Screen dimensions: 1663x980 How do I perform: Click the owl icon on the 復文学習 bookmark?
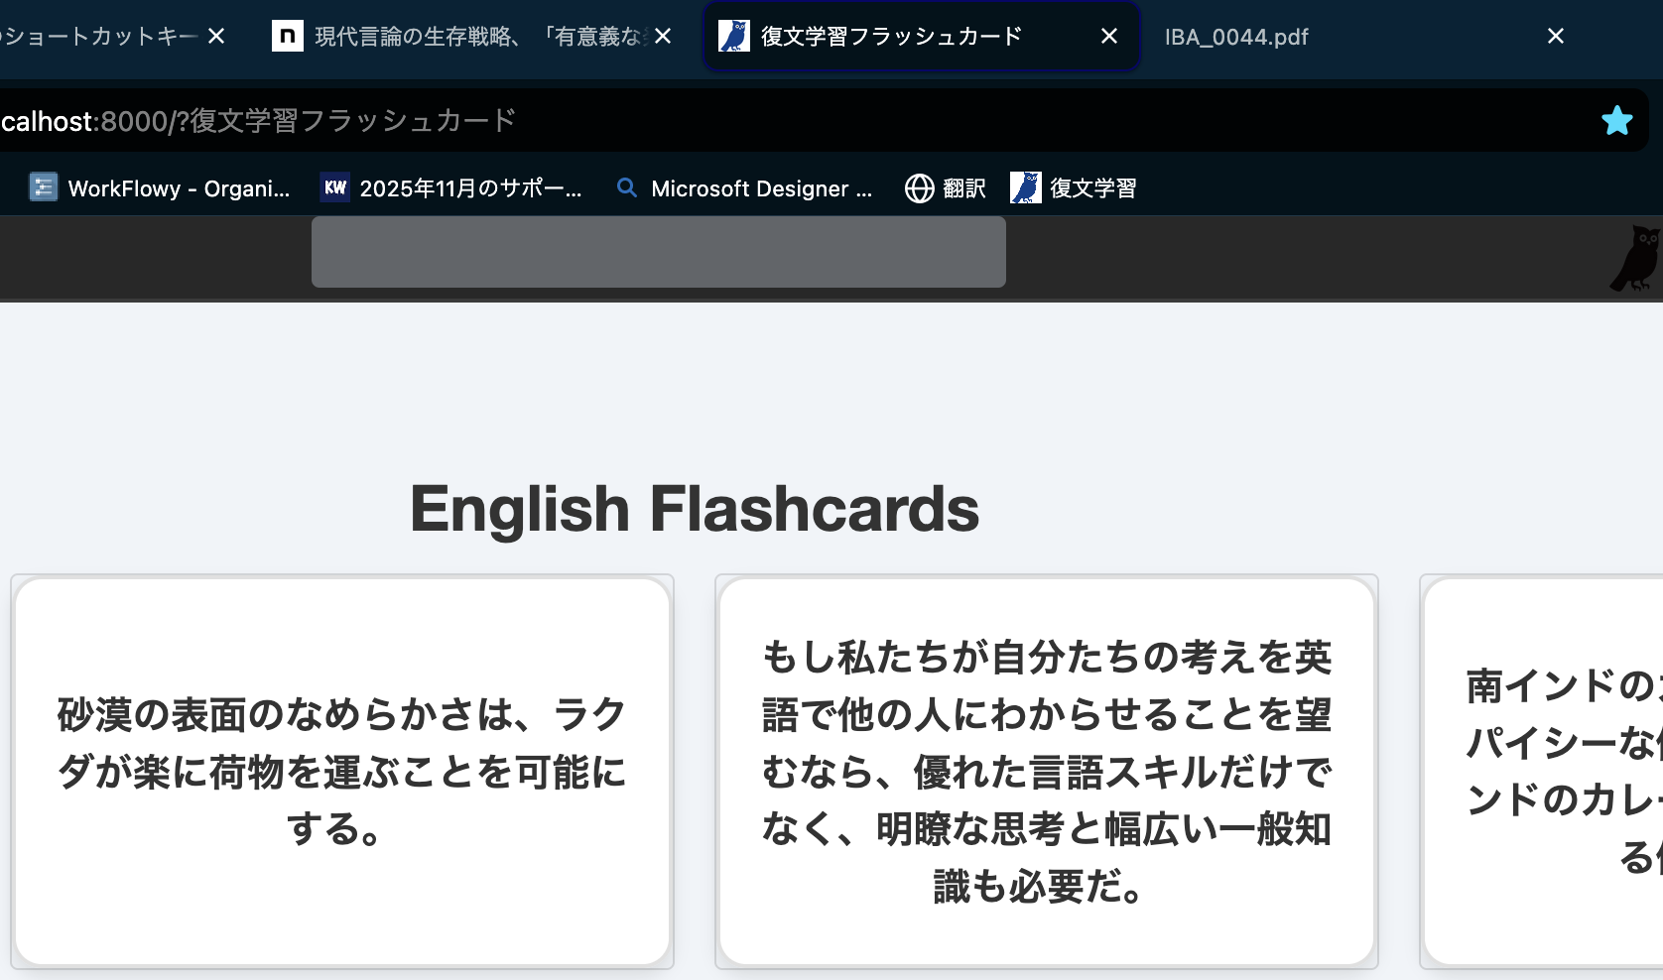tap(1024, 186)
